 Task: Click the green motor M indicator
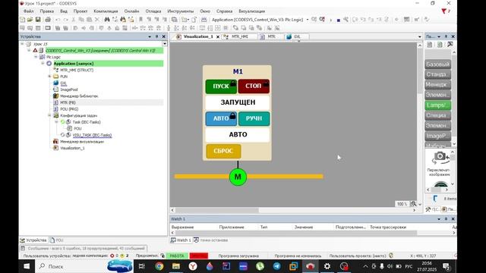(x=238, y=177)
